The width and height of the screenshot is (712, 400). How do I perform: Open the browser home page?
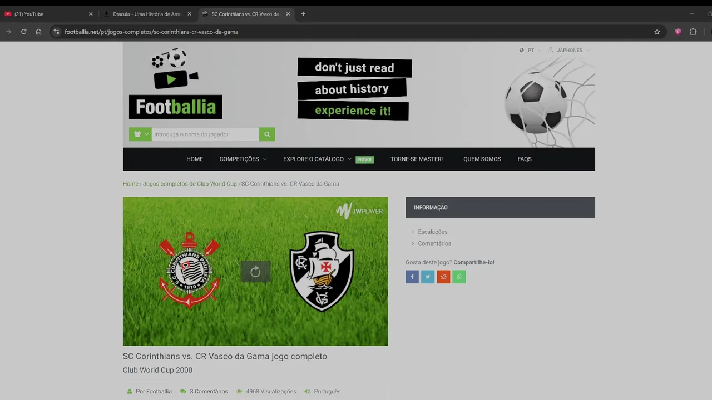[x=38, y=32]
